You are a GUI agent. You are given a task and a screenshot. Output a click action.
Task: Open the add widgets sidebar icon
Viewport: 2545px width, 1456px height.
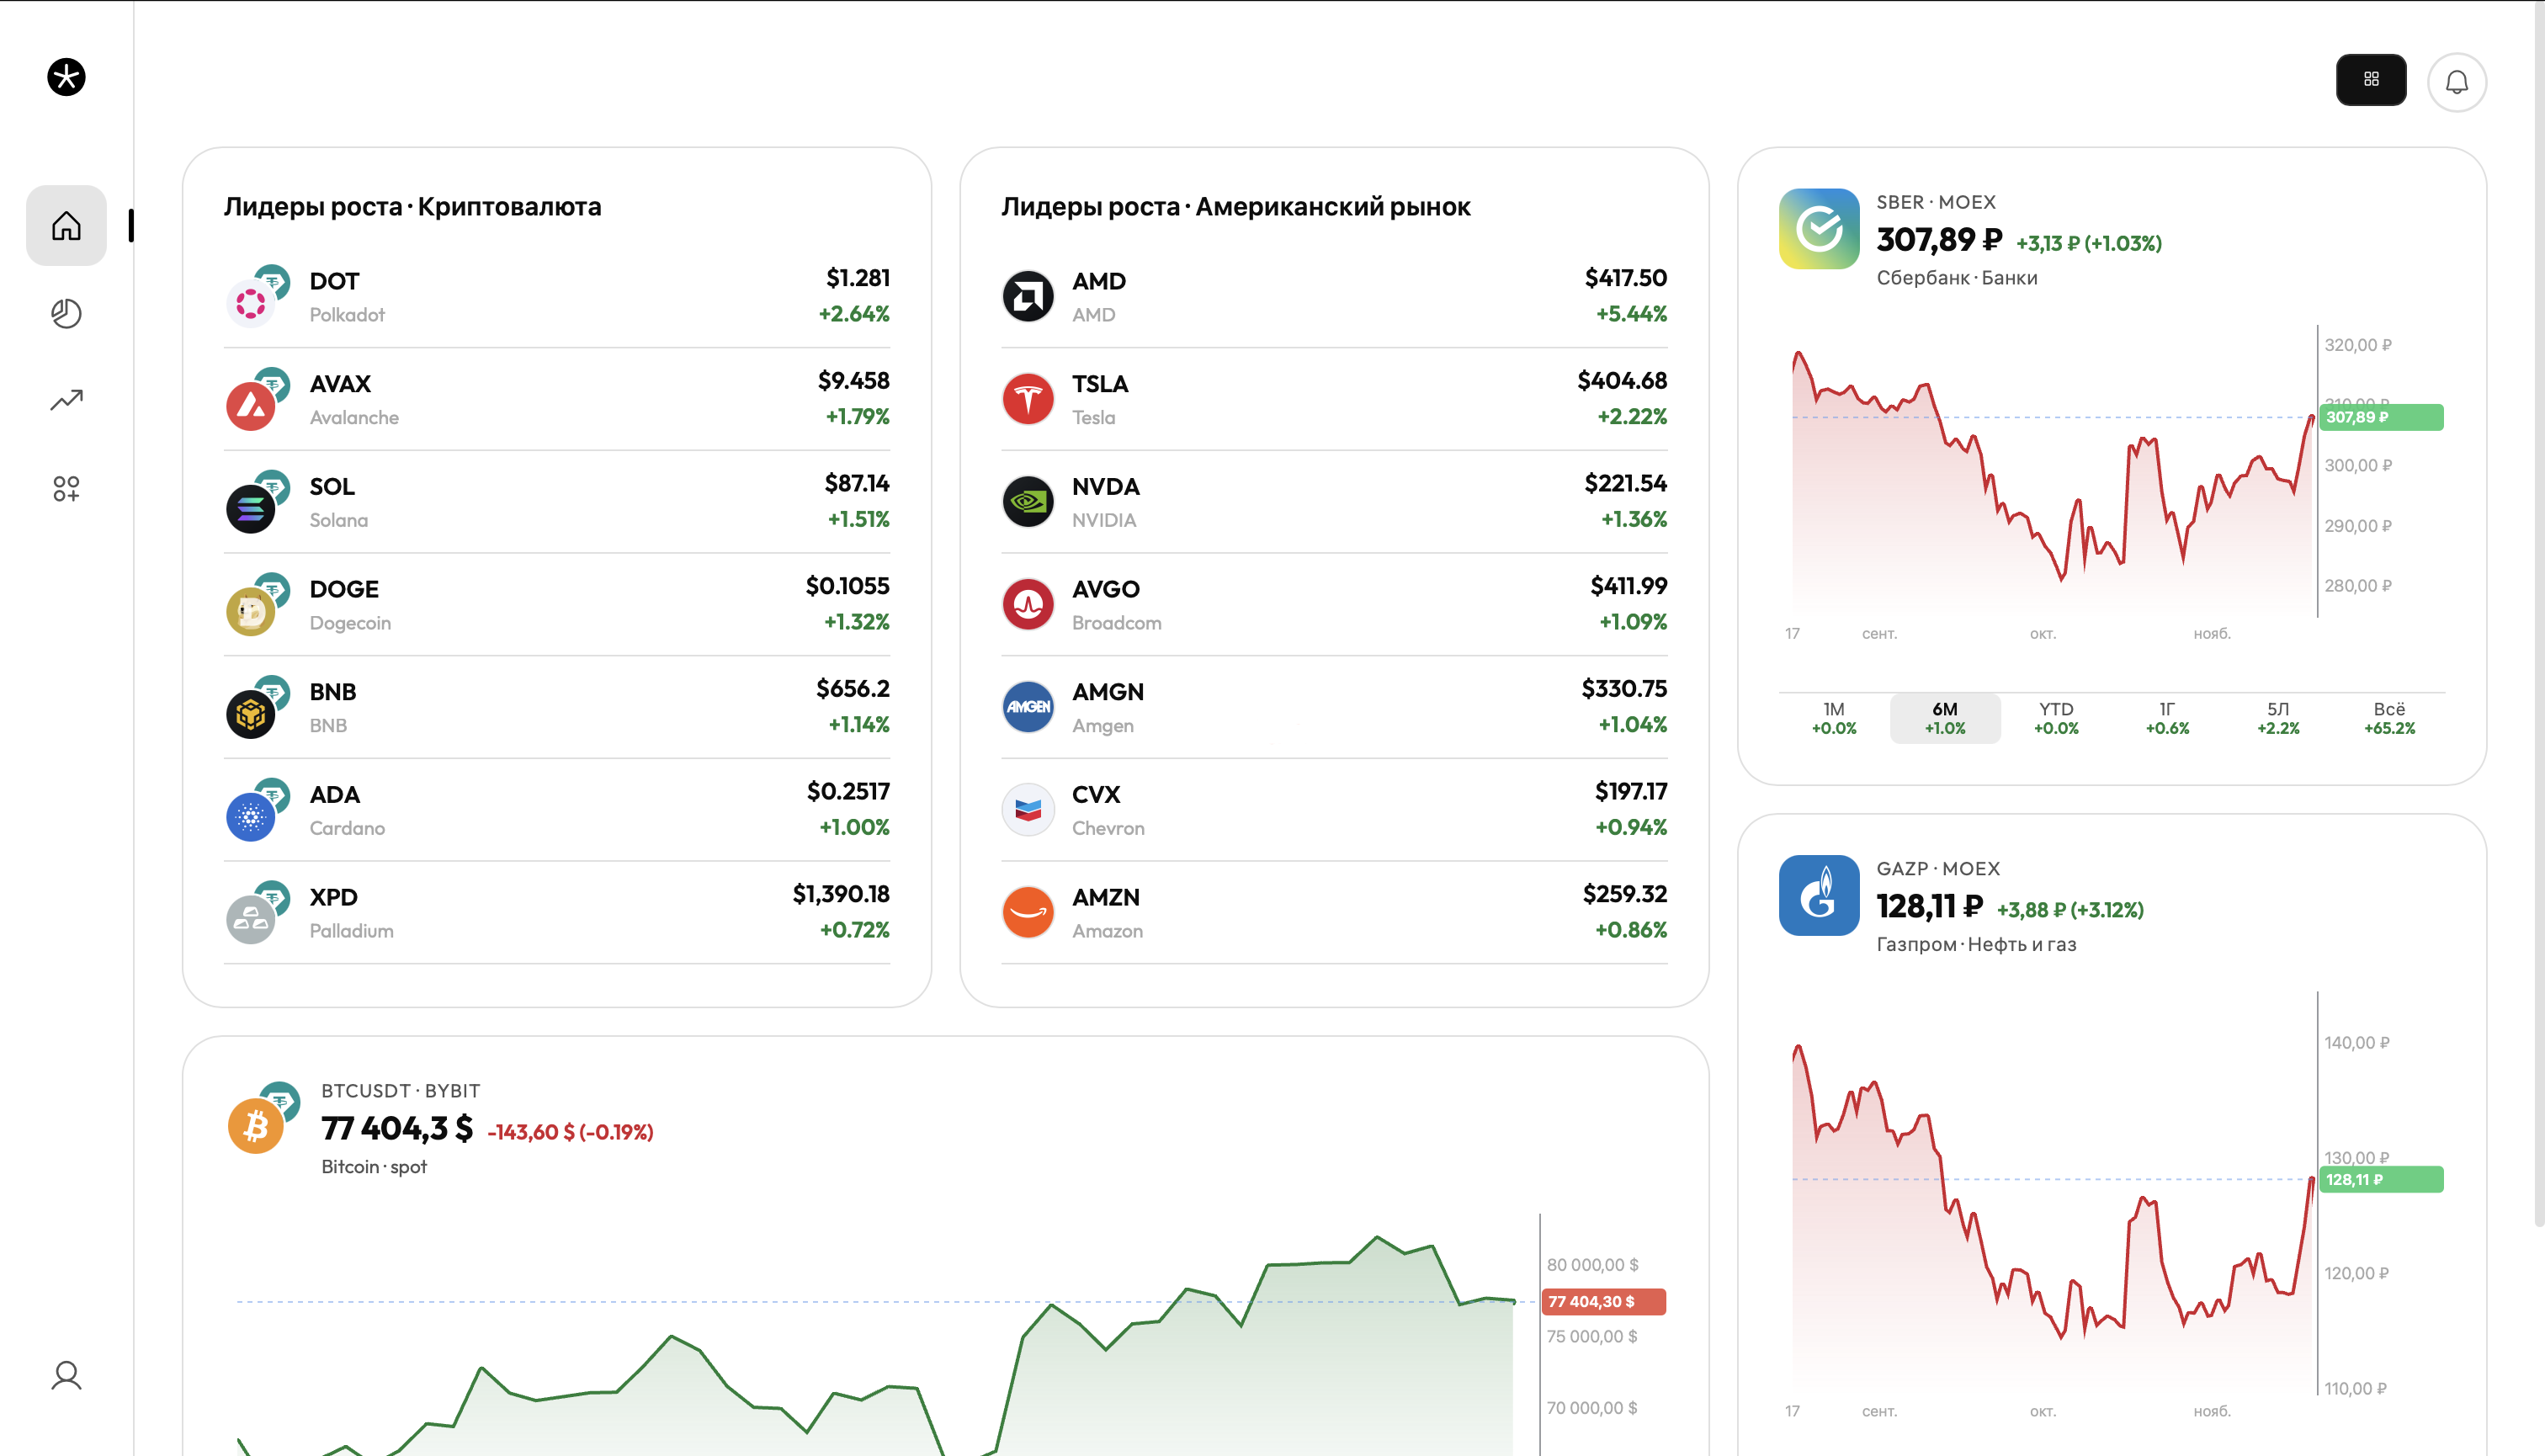(66, 488)
